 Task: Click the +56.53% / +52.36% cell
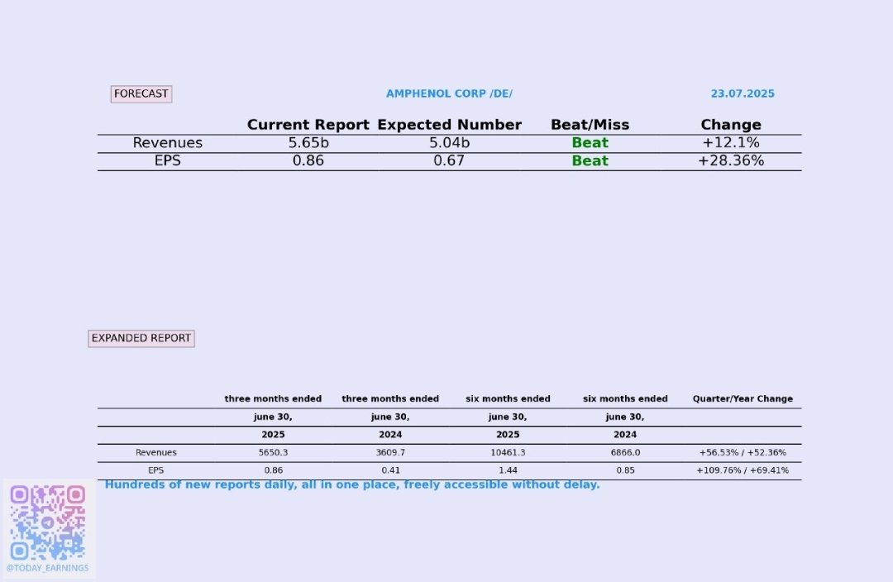(x=743, y=453)
